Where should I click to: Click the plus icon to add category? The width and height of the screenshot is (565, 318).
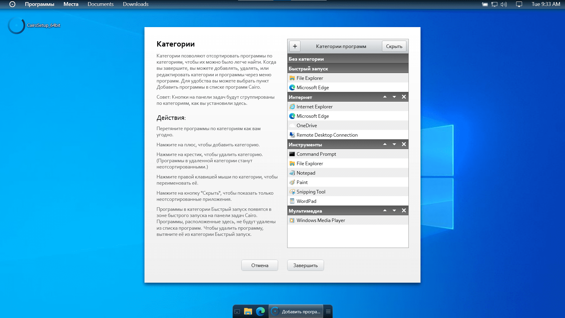click(x=295, y=46)
